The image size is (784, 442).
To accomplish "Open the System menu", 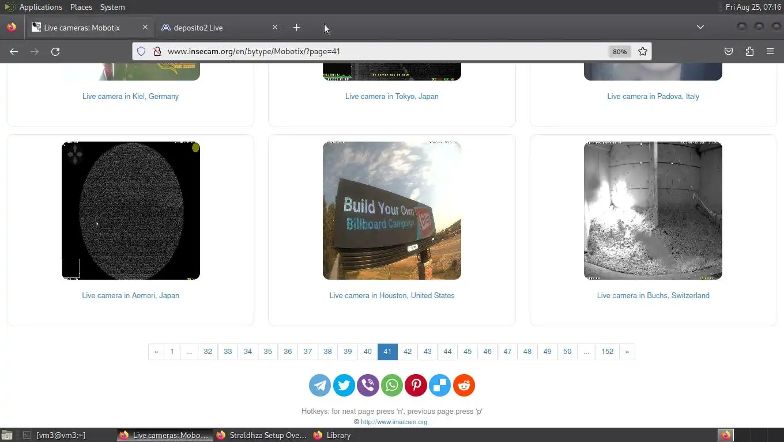I will tap(112, 7).
